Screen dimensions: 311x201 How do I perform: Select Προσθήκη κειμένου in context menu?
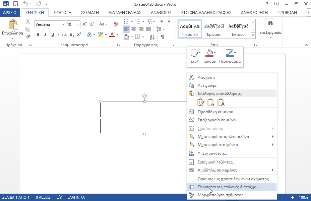[x=232, y=112]
